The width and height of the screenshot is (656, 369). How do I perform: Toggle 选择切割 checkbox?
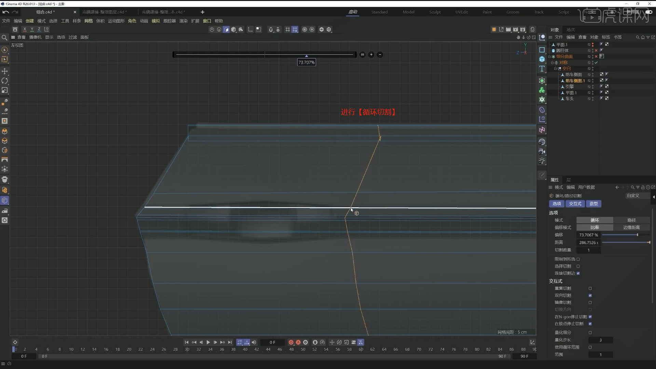(578, 266)
